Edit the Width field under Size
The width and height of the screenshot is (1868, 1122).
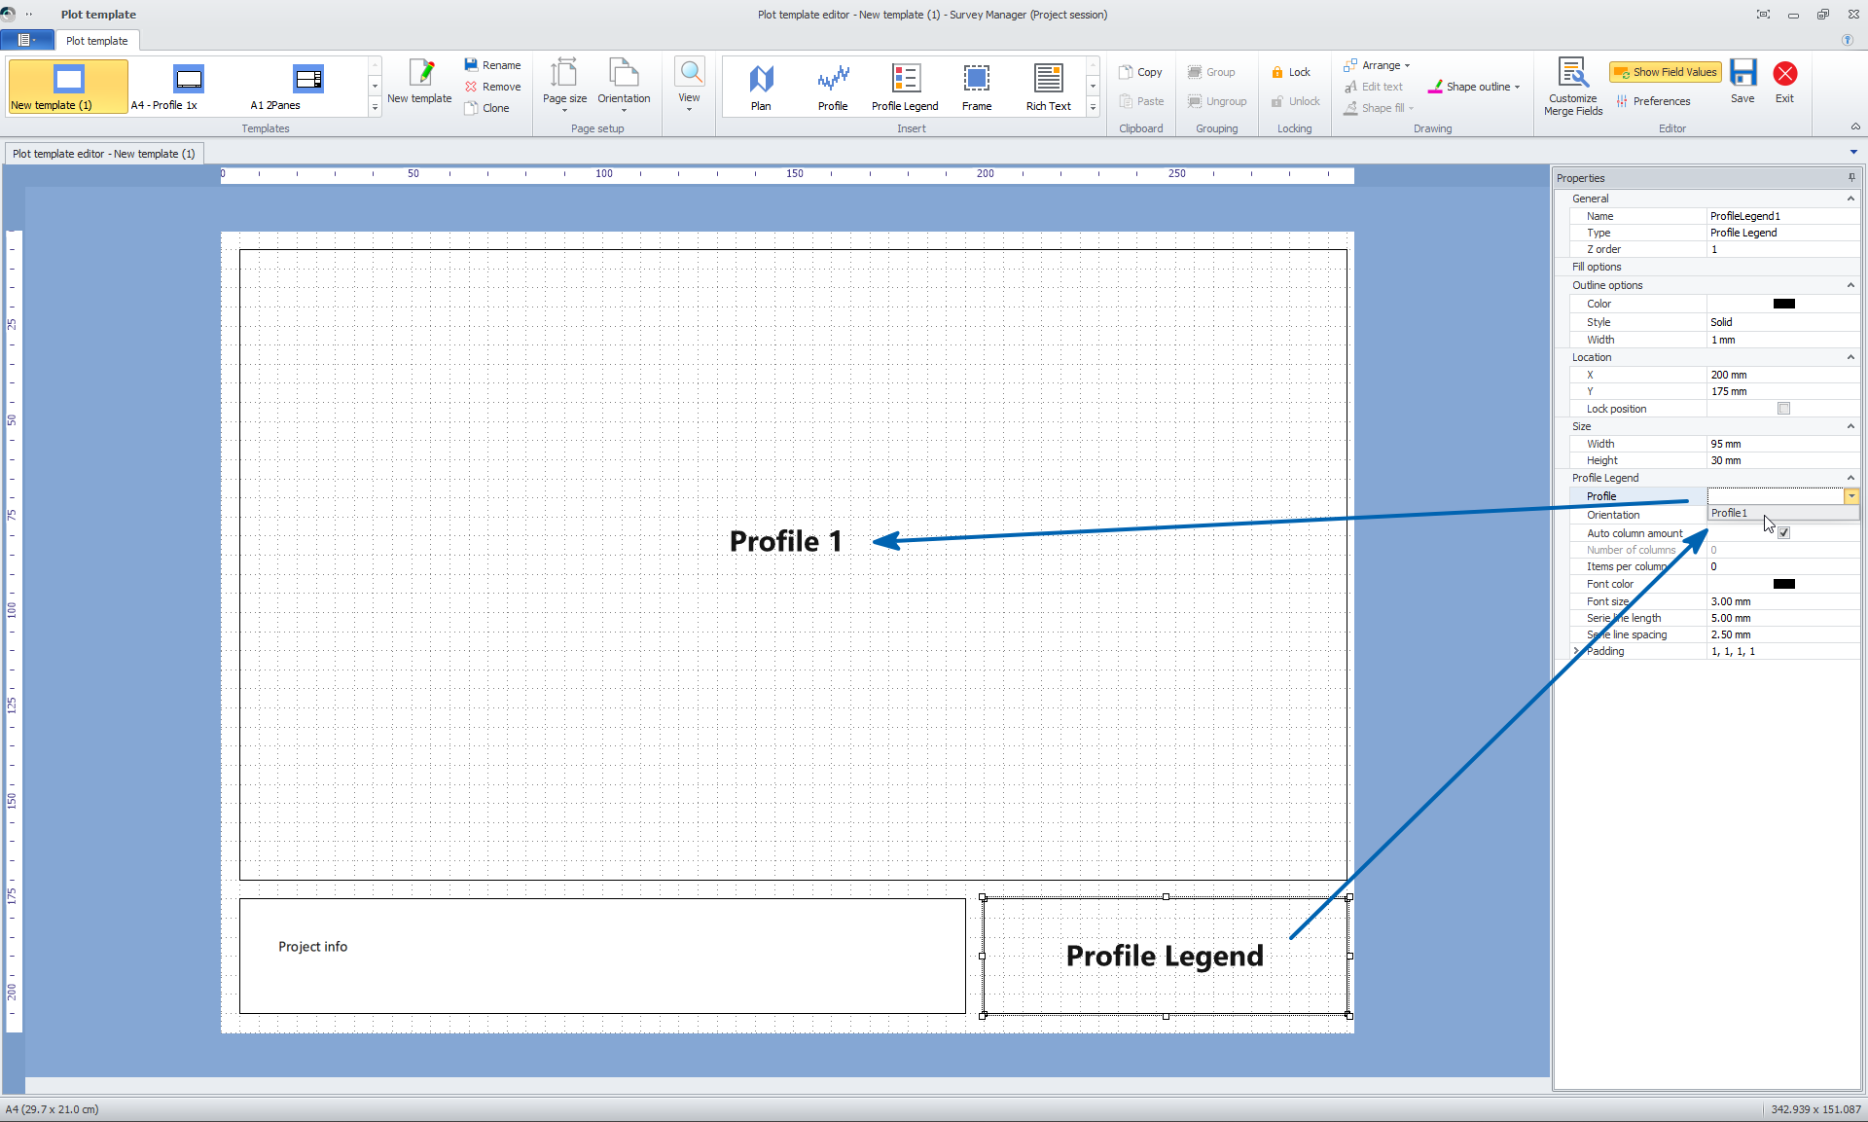1782,444
